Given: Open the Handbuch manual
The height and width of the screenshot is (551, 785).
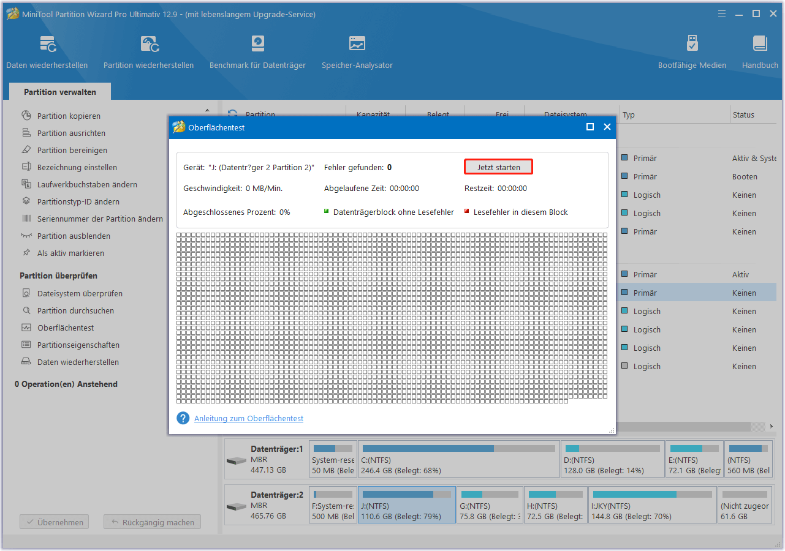Looking at the screenshot, I should tap(760, 52).
